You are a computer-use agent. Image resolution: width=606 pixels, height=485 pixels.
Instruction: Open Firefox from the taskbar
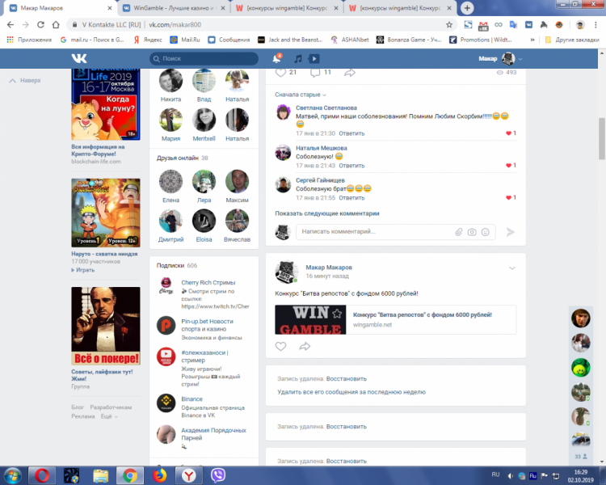pos(159,475)
